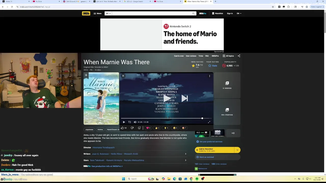Open director Hiromasa Yonebayashi's page
326x183 pixels.
coord(103,147)
